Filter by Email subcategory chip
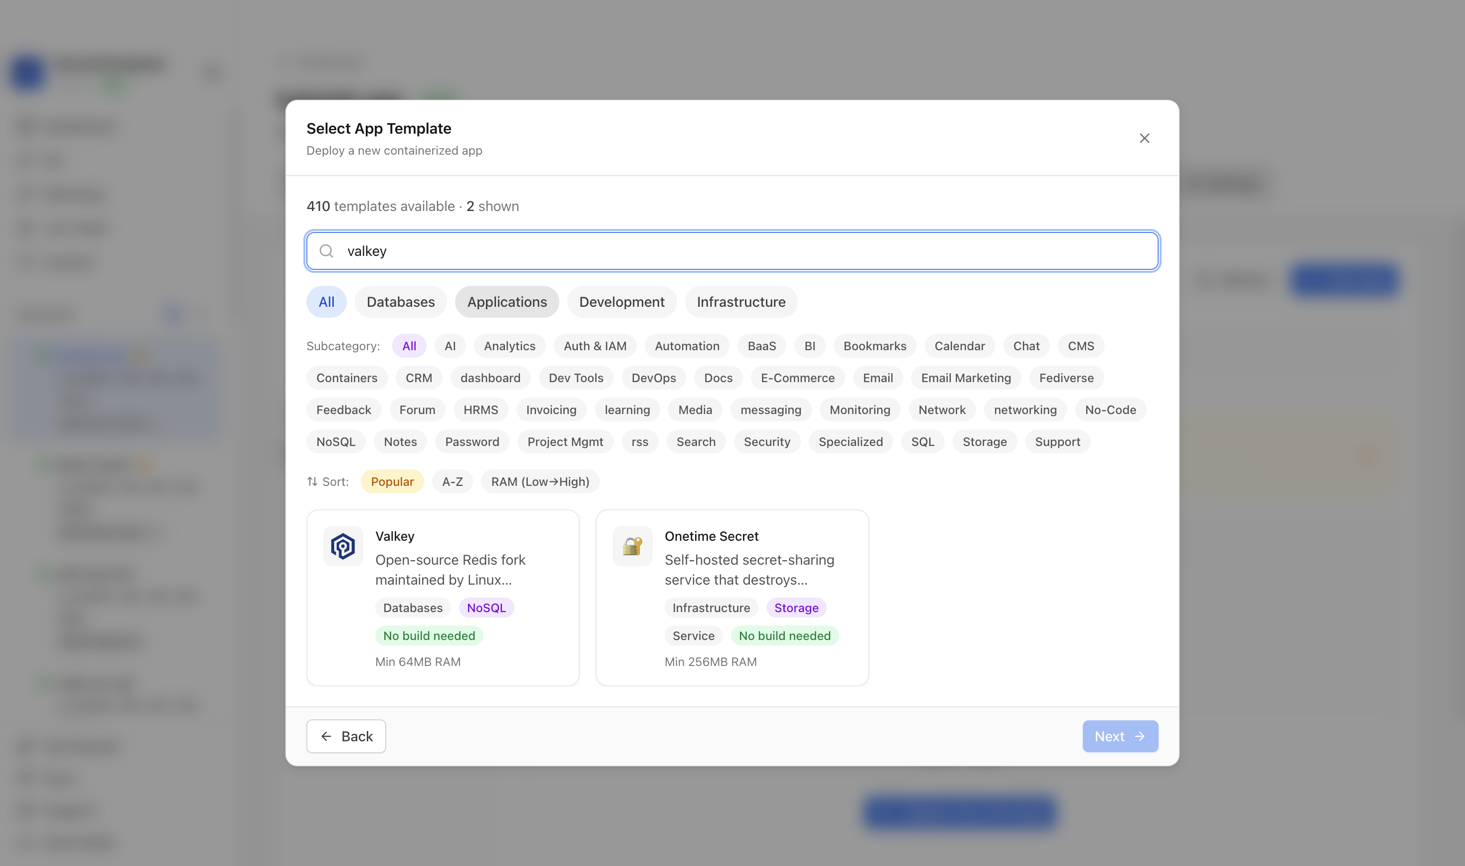Image resolution: width=1465 pixels, height=866 pixels. coord(877,378)
